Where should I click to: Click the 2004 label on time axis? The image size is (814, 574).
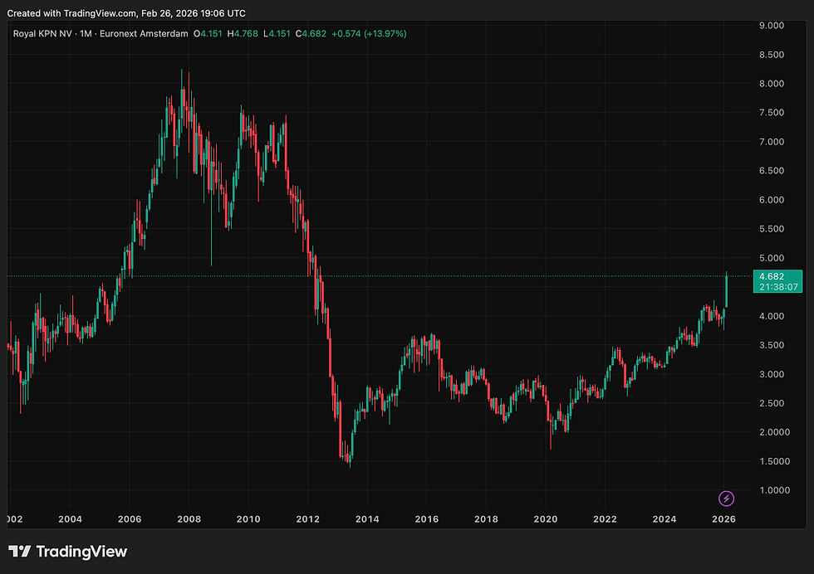click(70, 519)
